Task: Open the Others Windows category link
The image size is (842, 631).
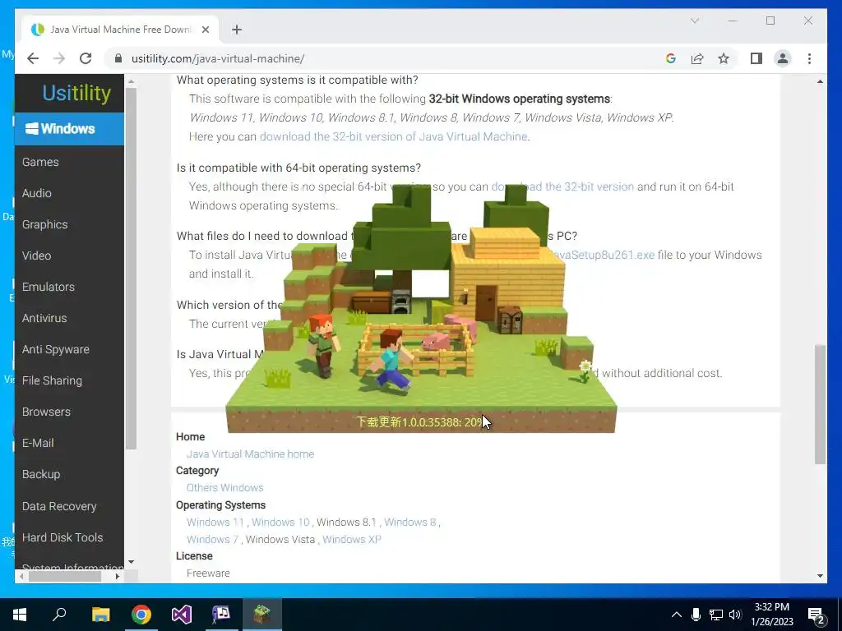Action: coord(225,488)
